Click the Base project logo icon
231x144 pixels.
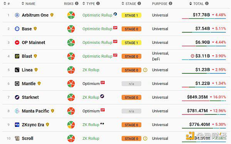click(17, 29)
